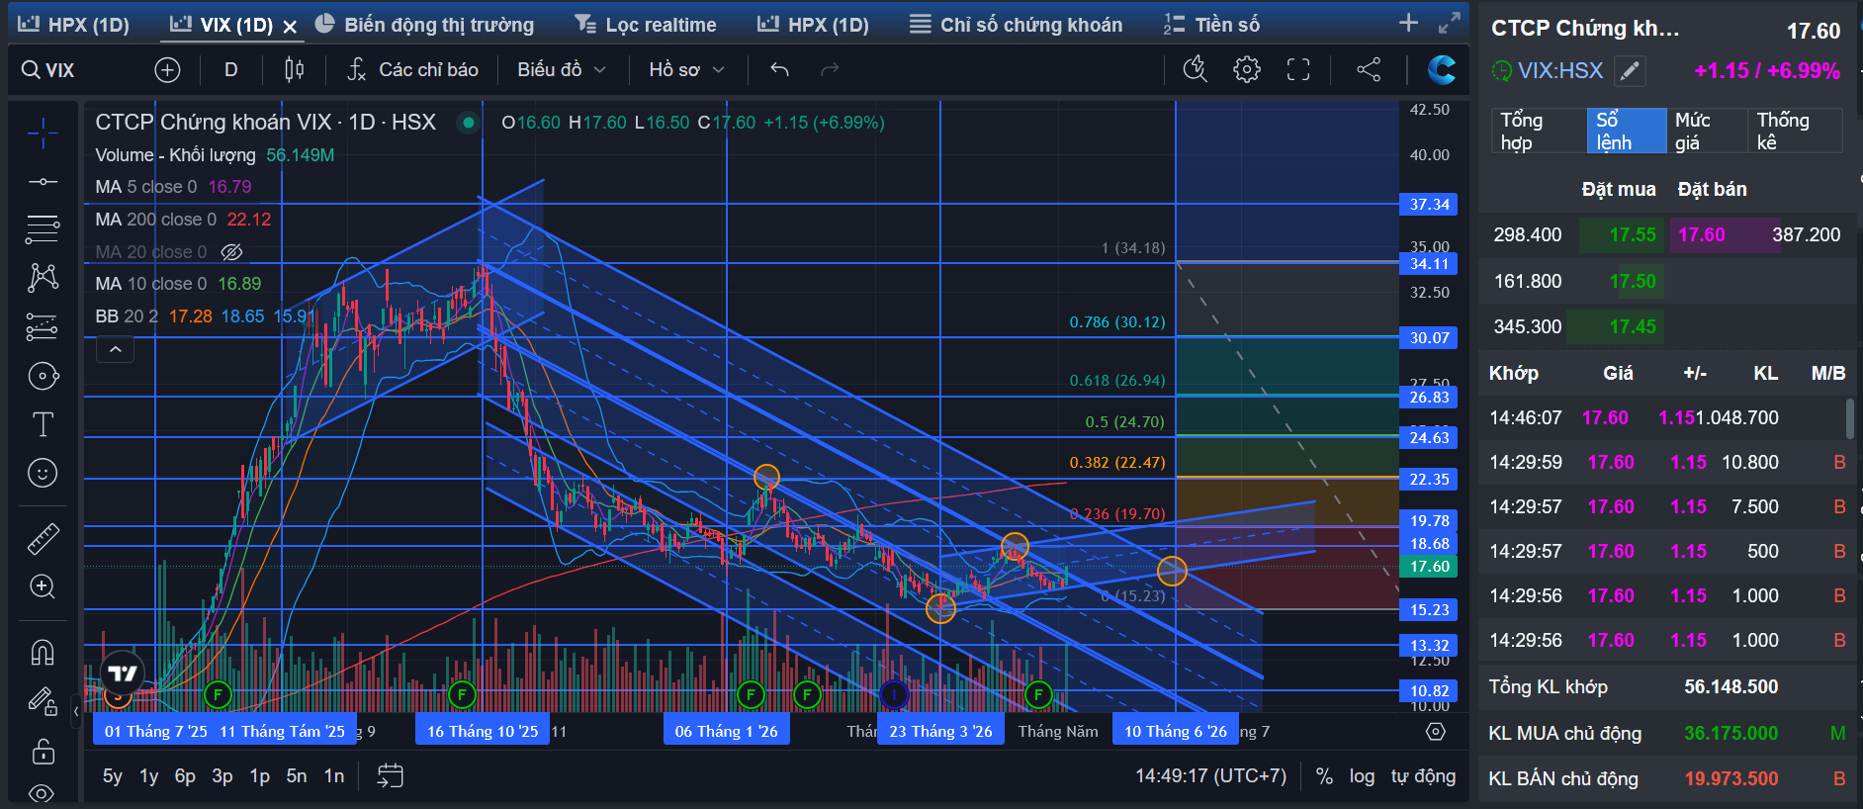
Task: Set the time range to 3p
Action: click(x=222, y=776)
